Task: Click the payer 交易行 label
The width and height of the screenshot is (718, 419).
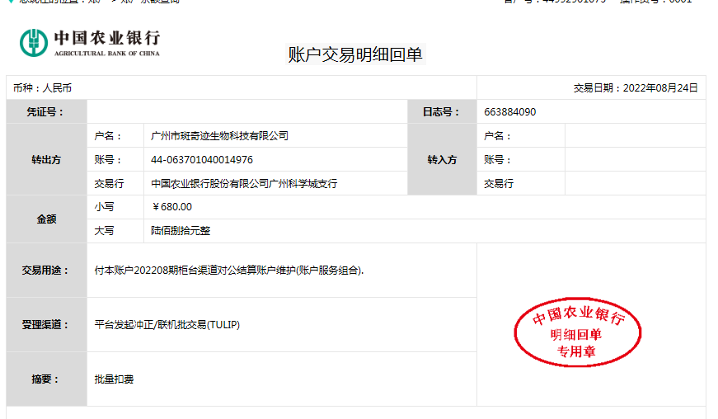Action: coord(109,184)
